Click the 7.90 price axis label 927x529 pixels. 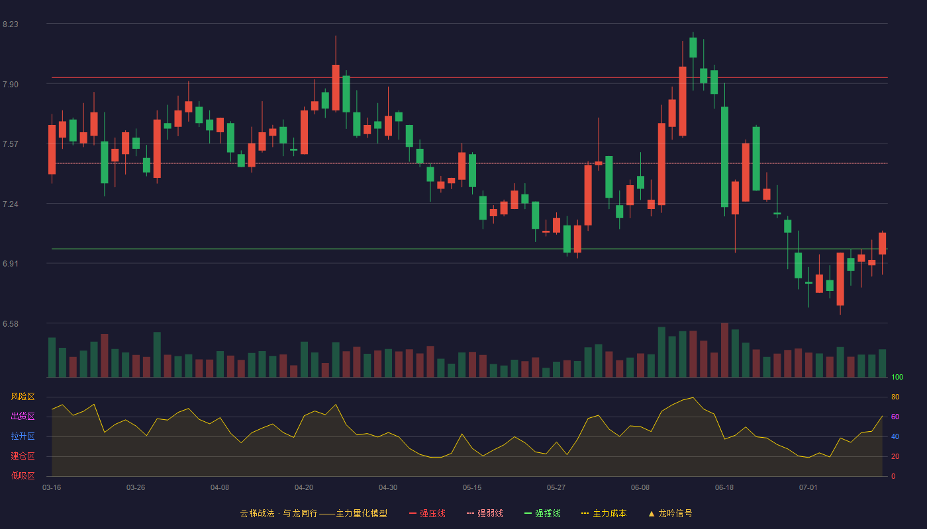(x=11, y=85)
